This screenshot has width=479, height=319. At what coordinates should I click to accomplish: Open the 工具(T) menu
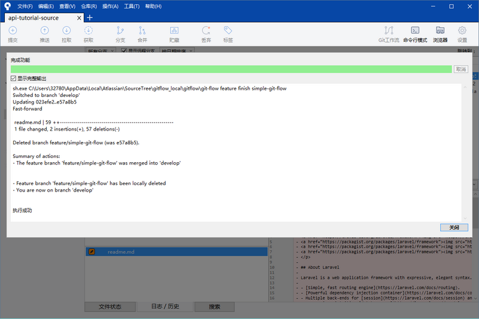(x=132, y=7)
